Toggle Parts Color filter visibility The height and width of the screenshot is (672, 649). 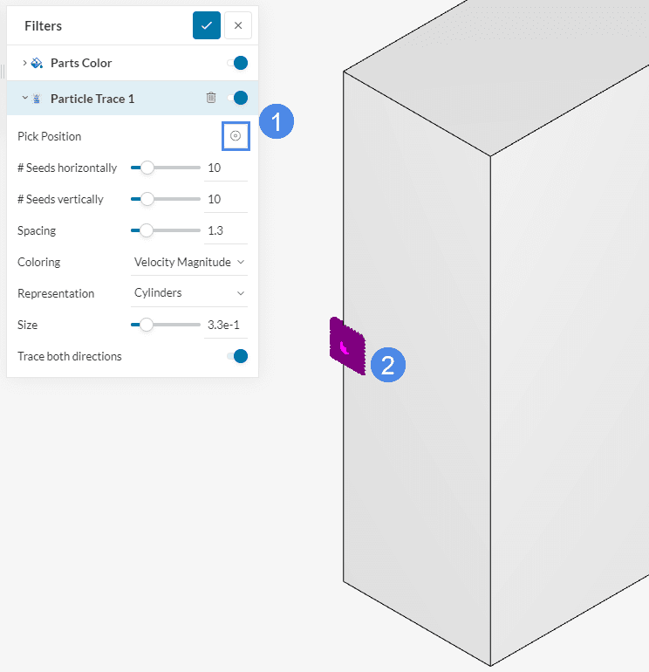coord(237,63)
